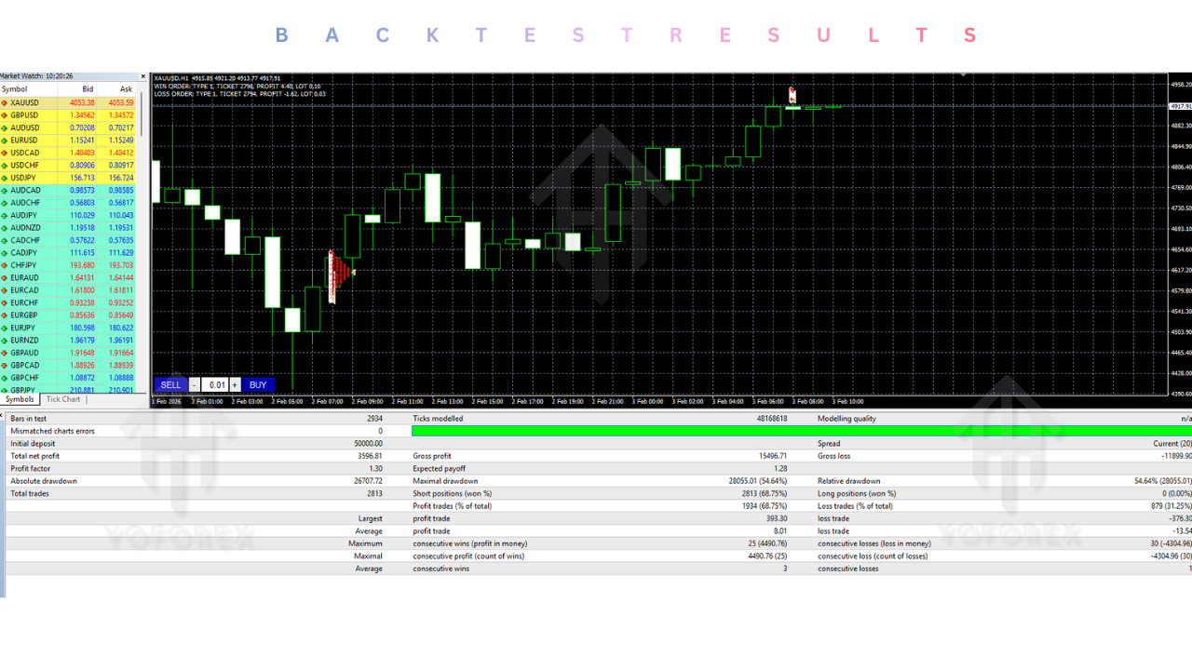Click CHFJPY bid value 193.680
The image size is (1192, 670).
coord(82,265)
